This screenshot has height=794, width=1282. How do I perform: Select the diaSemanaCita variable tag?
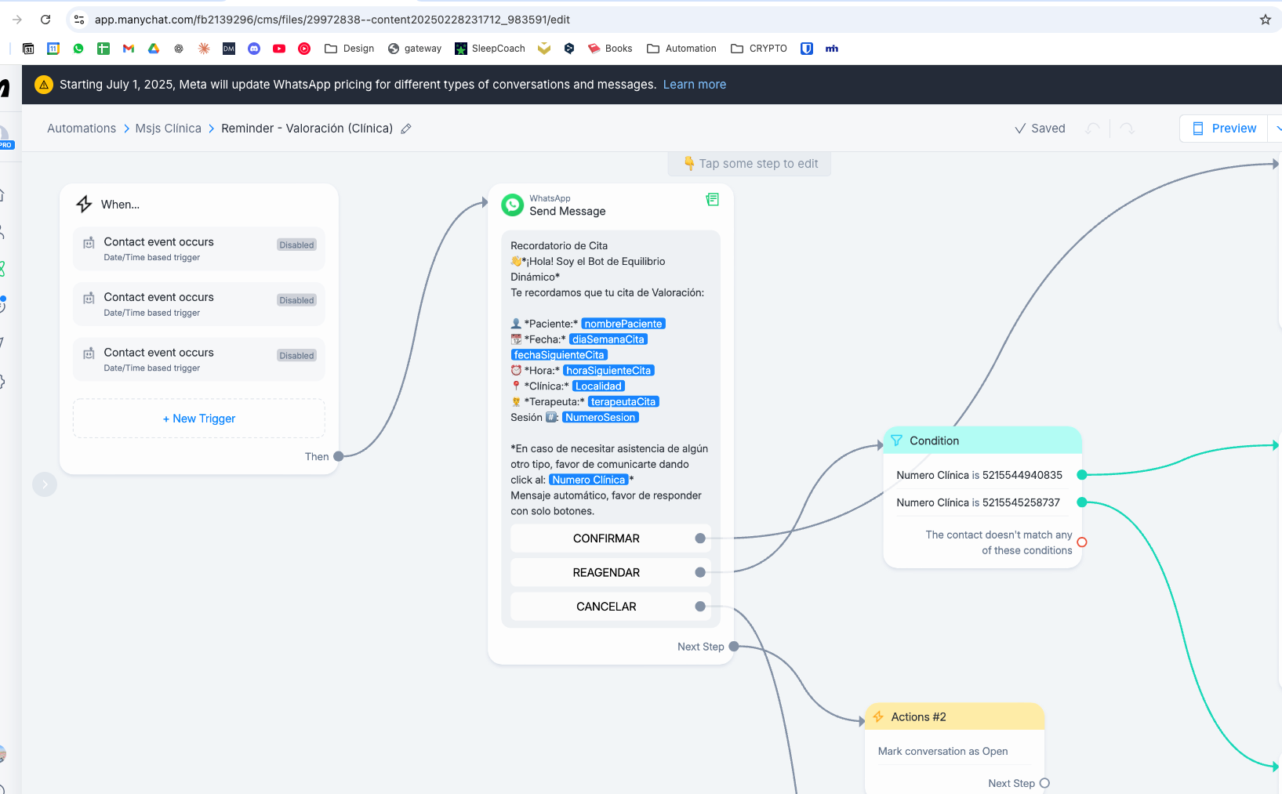(608, 339)
